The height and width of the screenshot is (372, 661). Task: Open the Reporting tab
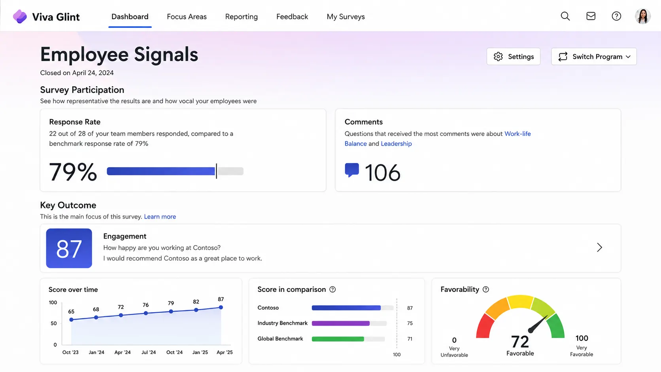(241, 17)
